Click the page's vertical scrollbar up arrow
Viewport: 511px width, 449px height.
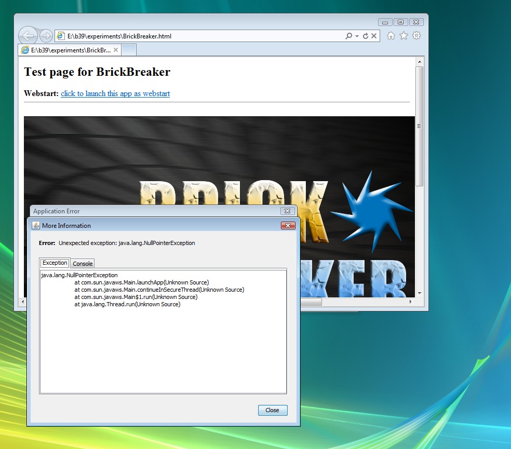tap(419, 62)
